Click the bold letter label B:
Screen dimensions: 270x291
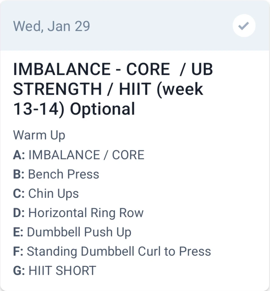click(19, 174)
